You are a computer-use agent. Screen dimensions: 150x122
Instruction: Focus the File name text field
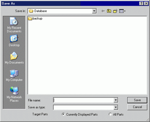click(84, 100)
